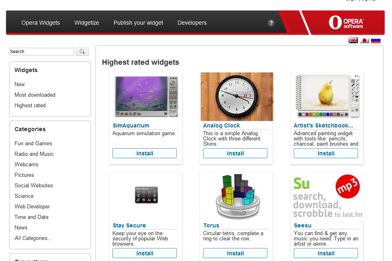Switch language with the Russian flag

point(375,40)
